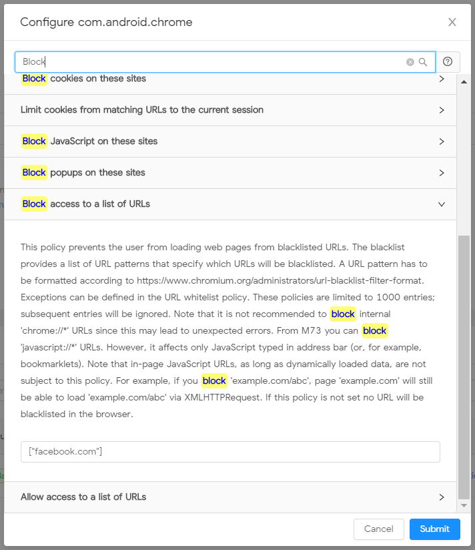Click 'Allow access to a list of URLs' label

pyautogui.click(x=83, y=497)
